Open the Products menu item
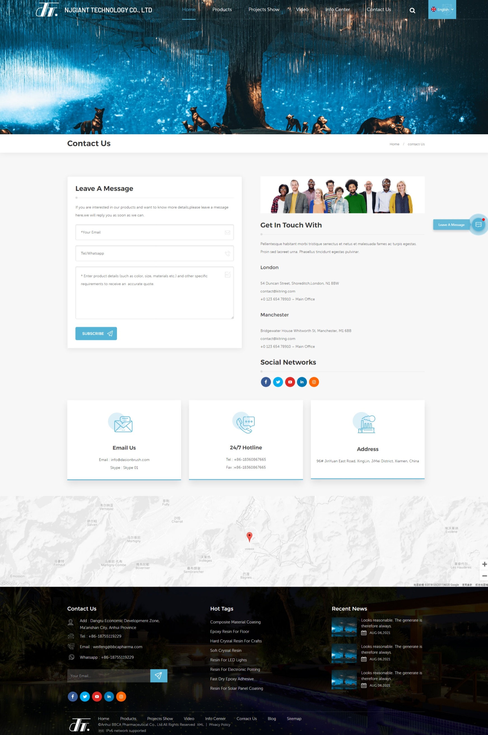This screenshot has width=488, height=735. (222, 9)
